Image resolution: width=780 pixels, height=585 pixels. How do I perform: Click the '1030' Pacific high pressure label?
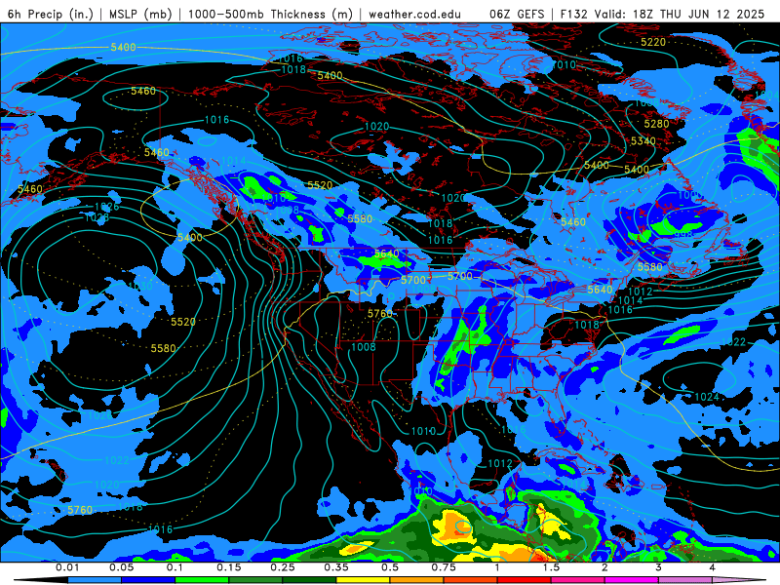tap(140, 286)
